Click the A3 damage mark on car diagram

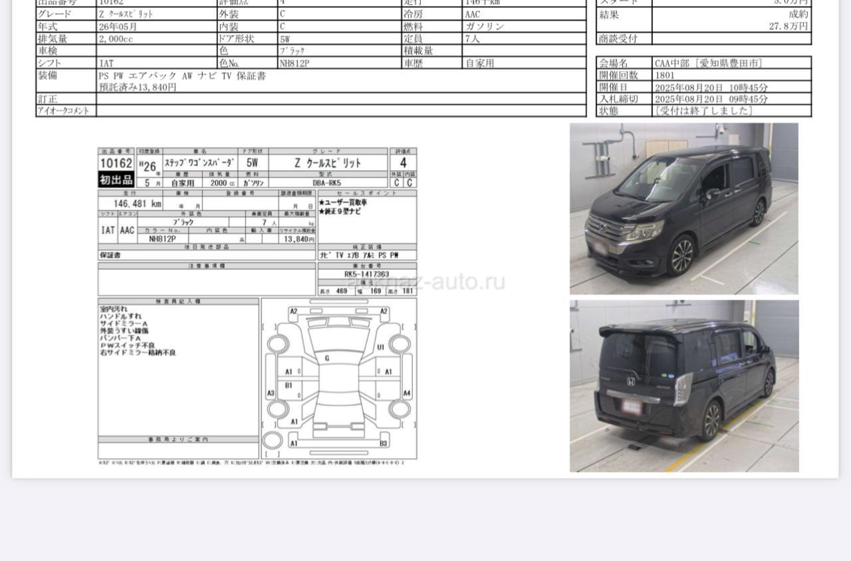pyautogui.click(x=271, y=393)
